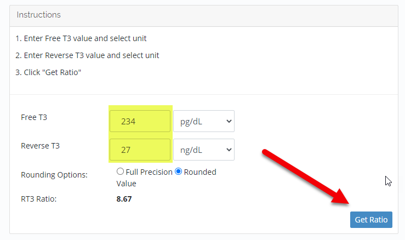Open the pg/dL unit dropdown
This screenshot has width=405, height=240.
203,121
